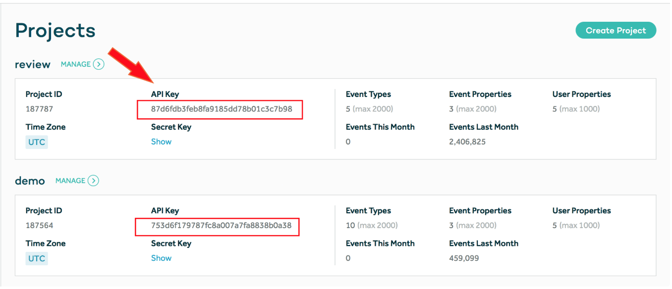This screenshot has width=672, height=289.
Task: Click the review project name heading
Action: [33, 64]
